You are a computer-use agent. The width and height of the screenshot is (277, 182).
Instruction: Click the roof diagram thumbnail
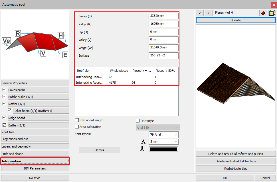[x=35, y=44]
